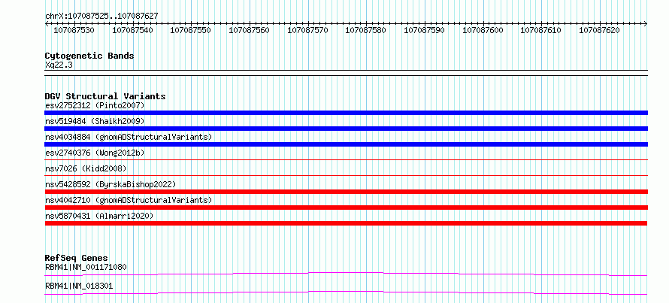Click ruler position 107087570
Screen dimensions: 669x303
[x=307, y=30]
